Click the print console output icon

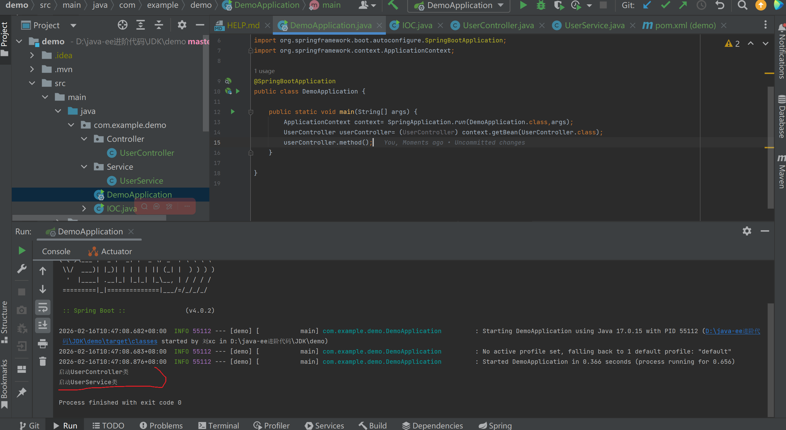click(43, 343)
